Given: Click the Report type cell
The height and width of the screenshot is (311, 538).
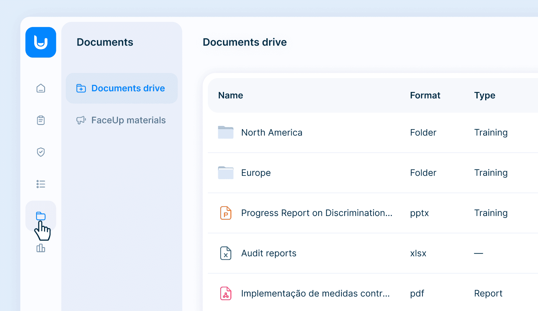Looking at the screenshot, I should pyautogui.click(x=488, y=293).
